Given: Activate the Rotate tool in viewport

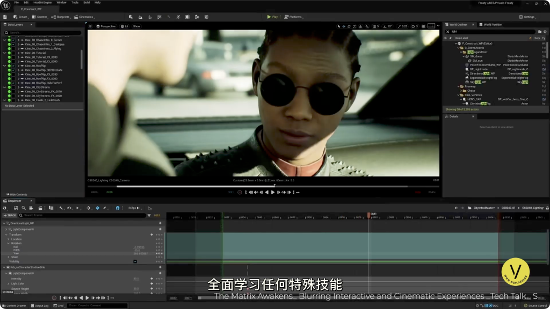Looking at the screenshot, I should point(349,26).
